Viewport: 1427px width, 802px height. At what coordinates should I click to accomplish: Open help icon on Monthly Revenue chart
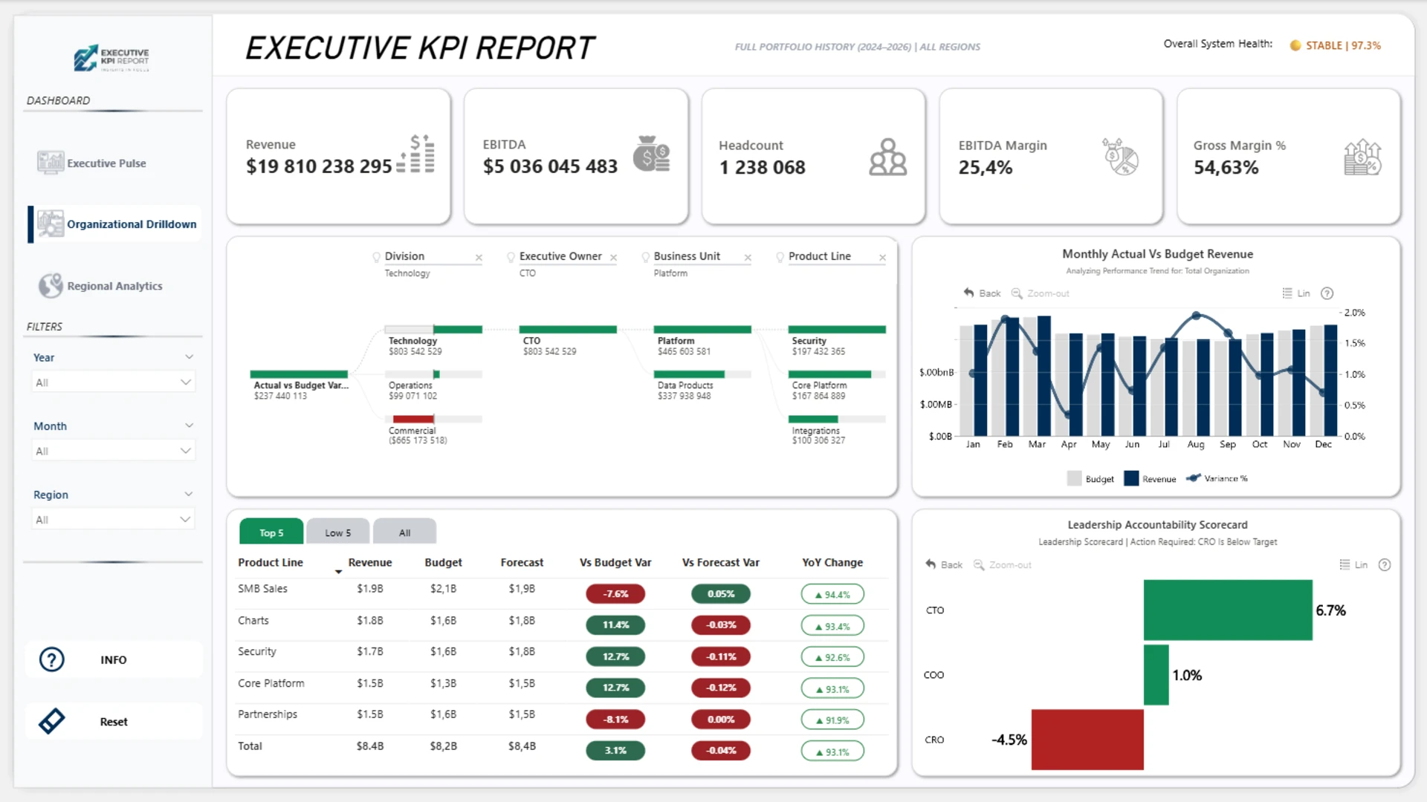[x=1327, y=293]
